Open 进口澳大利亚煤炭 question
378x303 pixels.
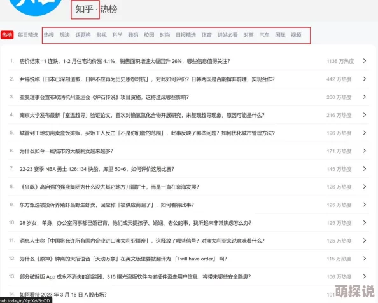pos(142,241)
